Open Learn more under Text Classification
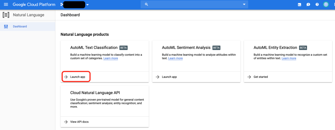The image size is (335, 130). tap(111, 58)
